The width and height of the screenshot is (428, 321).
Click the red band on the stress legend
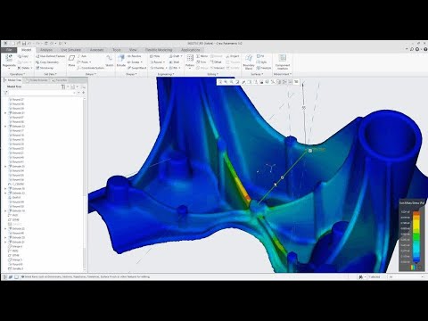coord(416,213)
